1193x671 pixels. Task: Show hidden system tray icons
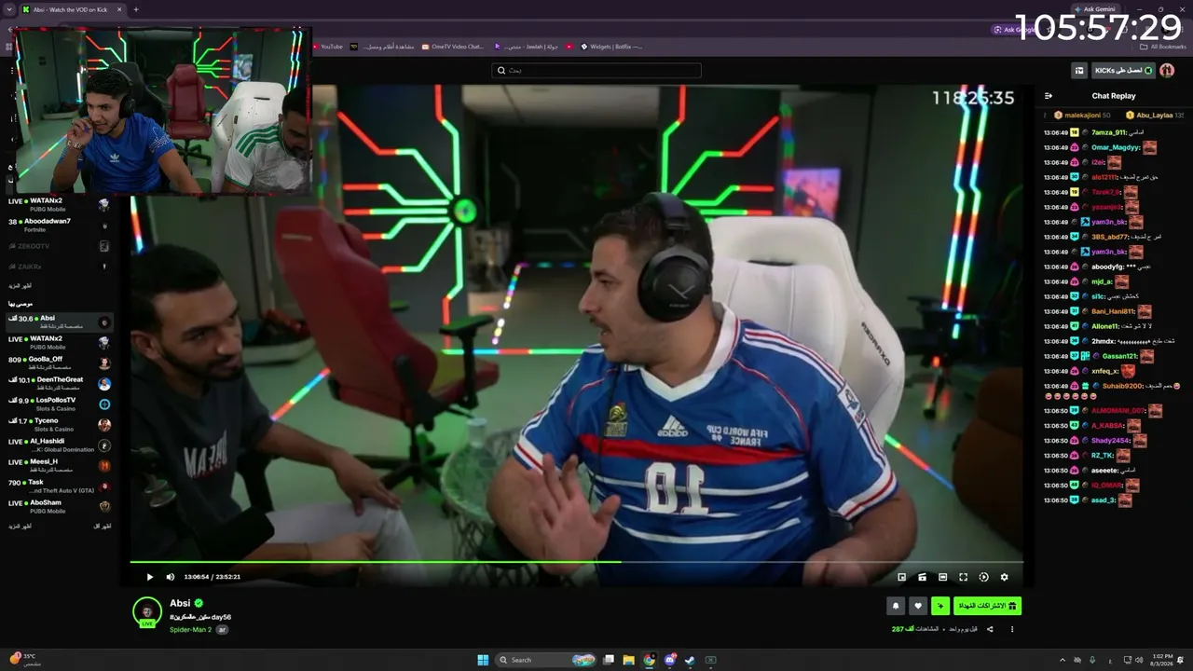(1063, 660)
